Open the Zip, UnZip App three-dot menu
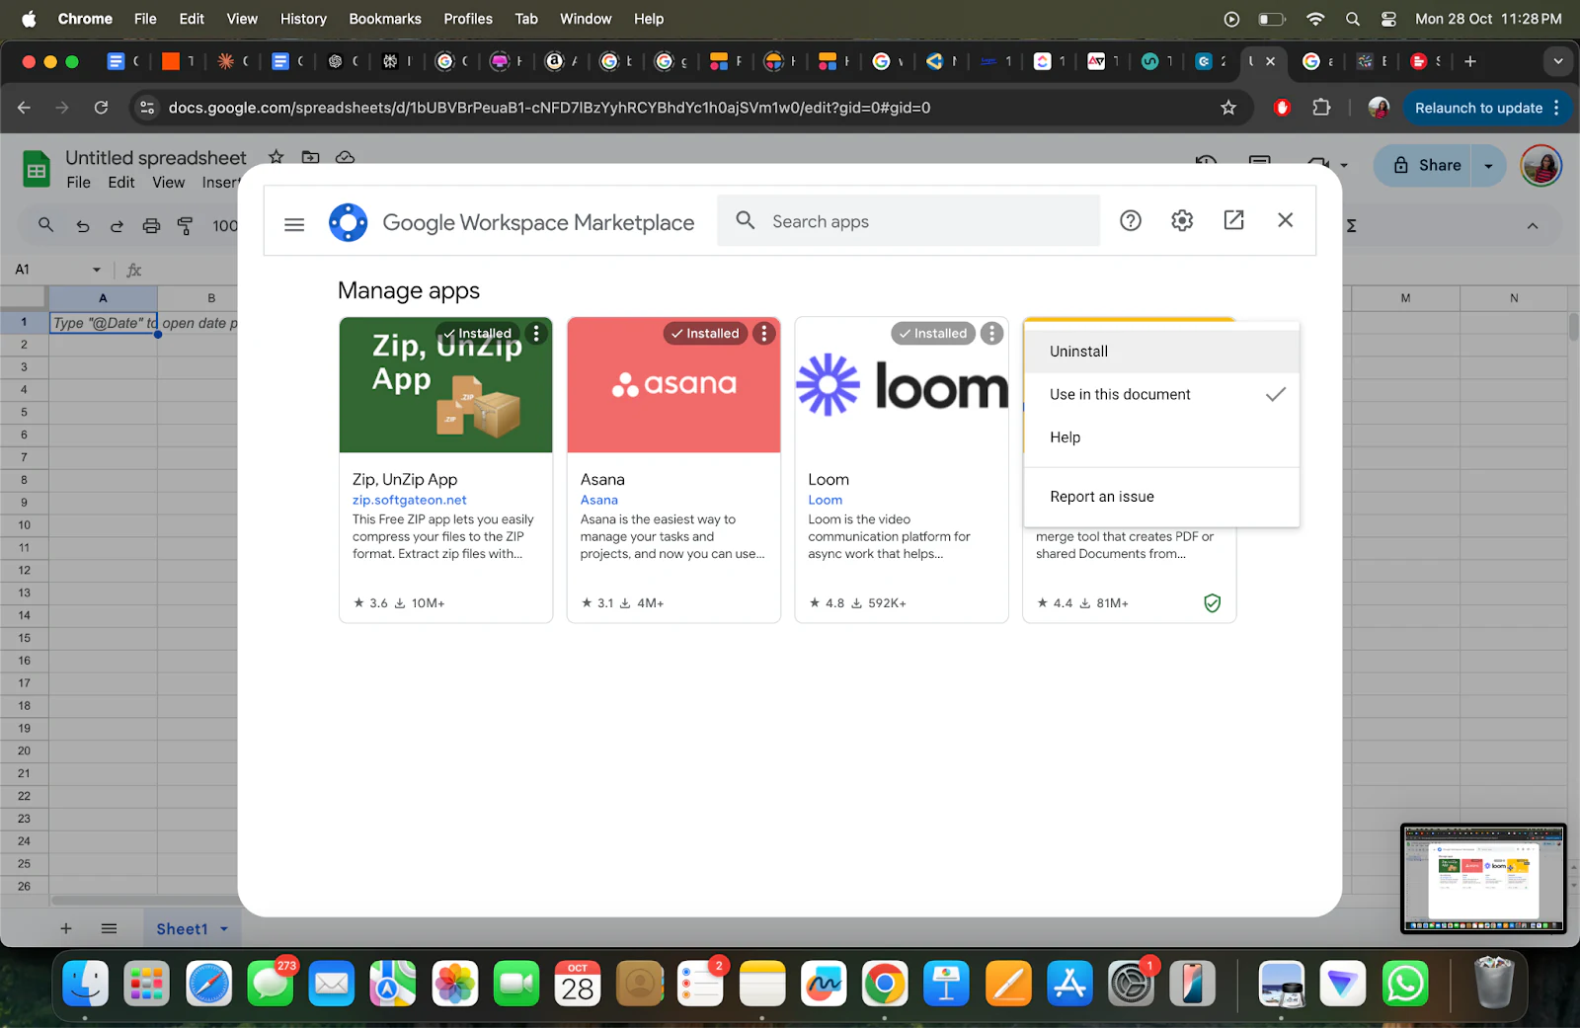This screenshot has height=1028, width=1580. (536, 334)
